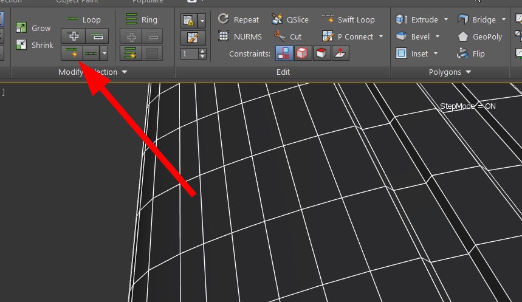Click the spinner arrows beside the 1 field

tap(202, 53)
